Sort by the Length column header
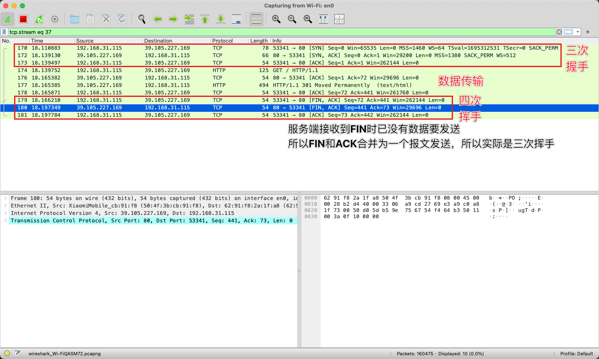The width and height of the screenshot is (599, 359). tap(259, 41)
